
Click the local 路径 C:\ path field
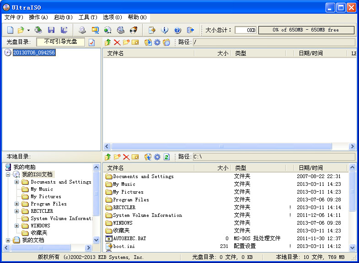pos(273,157)
